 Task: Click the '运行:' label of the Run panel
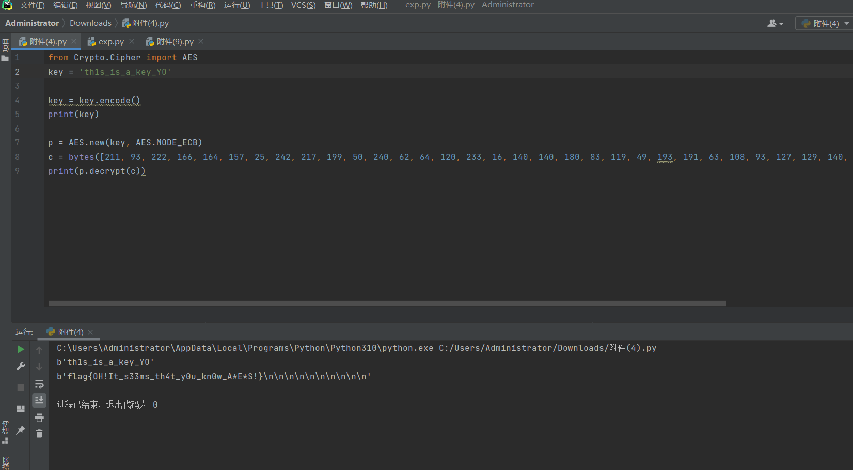24,332
